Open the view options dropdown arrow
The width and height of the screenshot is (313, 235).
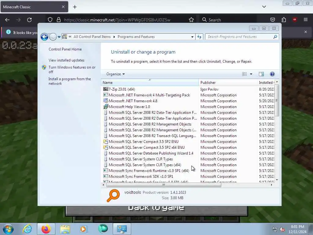coord(251,74)
